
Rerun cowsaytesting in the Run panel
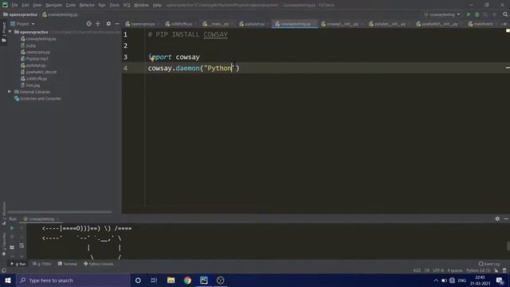[12, 228]
